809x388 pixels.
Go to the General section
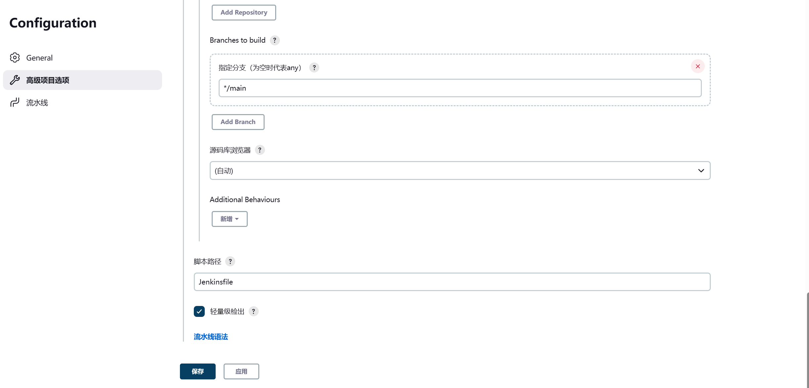pyautogui.click(x=39, y=58)
